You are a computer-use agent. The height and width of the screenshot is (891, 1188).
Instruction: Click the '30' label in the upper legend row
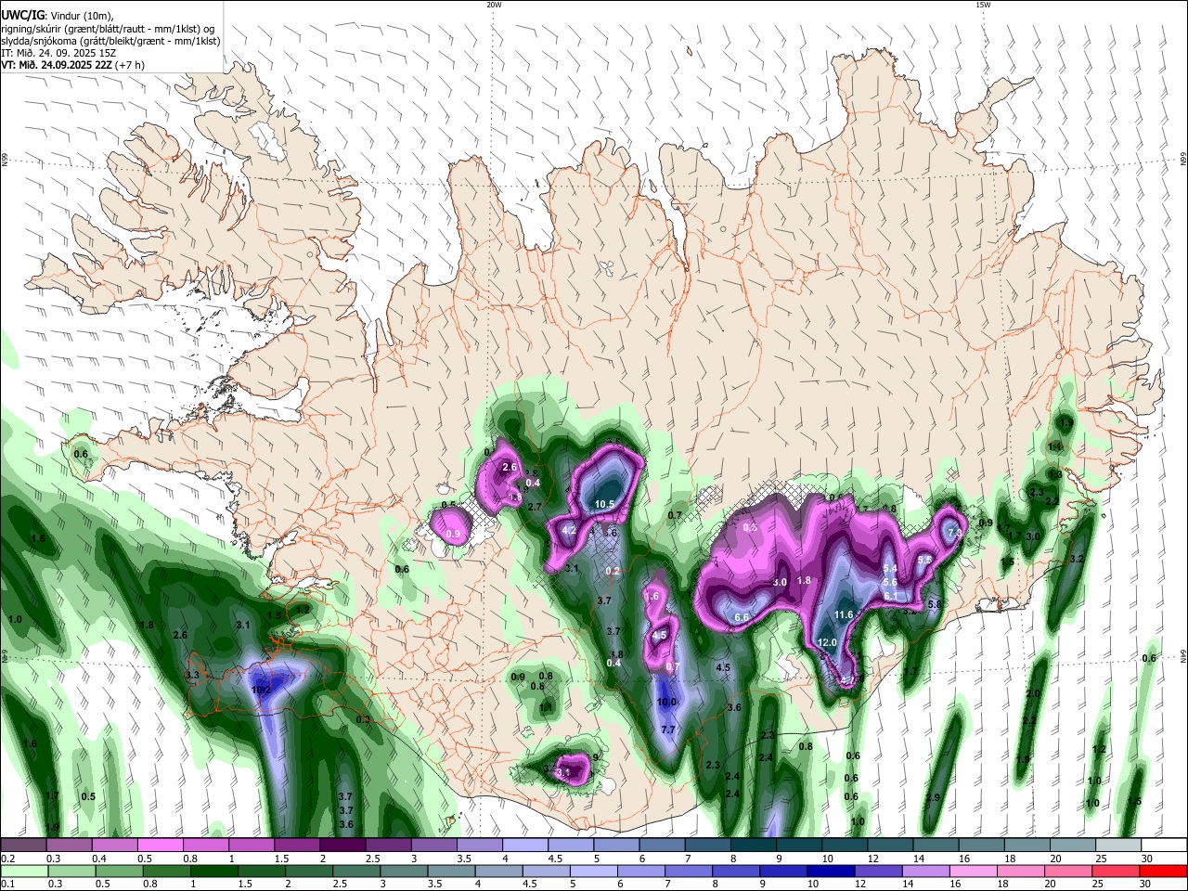pos(1147,859)
